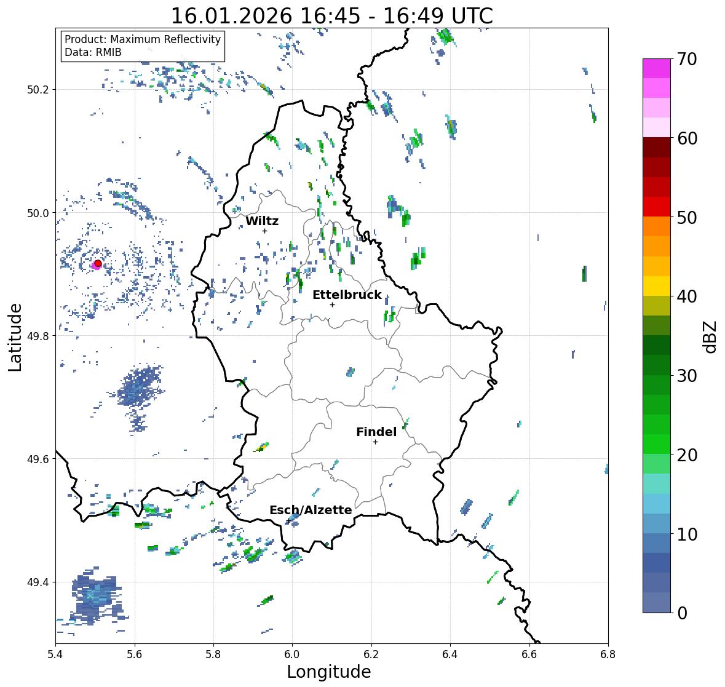Click the 'Data: RMIB' legend line

93,52
